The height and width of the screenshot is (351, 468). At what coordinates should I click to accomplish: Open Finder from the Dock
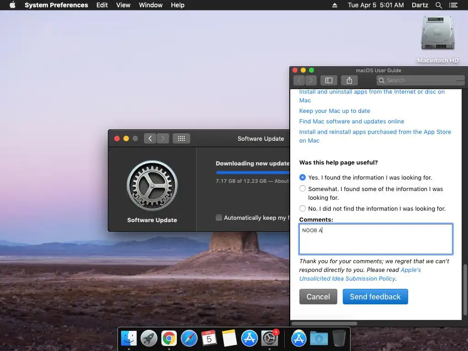(x=129, y=339)
